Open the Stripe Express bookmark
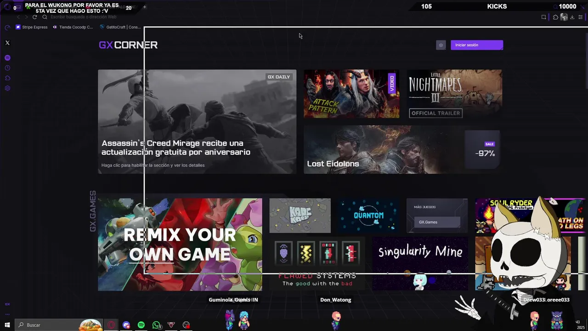Screen dimensions: 588x331 [x=32, y=27]
